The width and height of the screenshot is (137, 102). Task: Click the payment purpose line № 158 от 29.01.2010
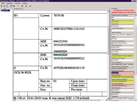click(52, 98)
